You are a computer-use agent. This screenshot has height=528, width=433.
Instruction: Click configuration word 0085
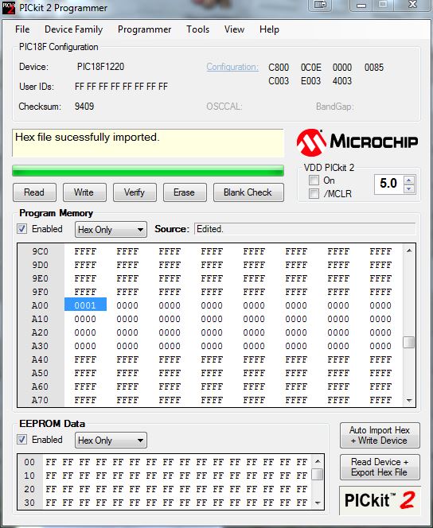(374, 68)
